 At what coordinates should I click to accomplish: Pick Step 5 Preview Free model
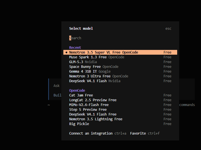click(x=120, y=110)
